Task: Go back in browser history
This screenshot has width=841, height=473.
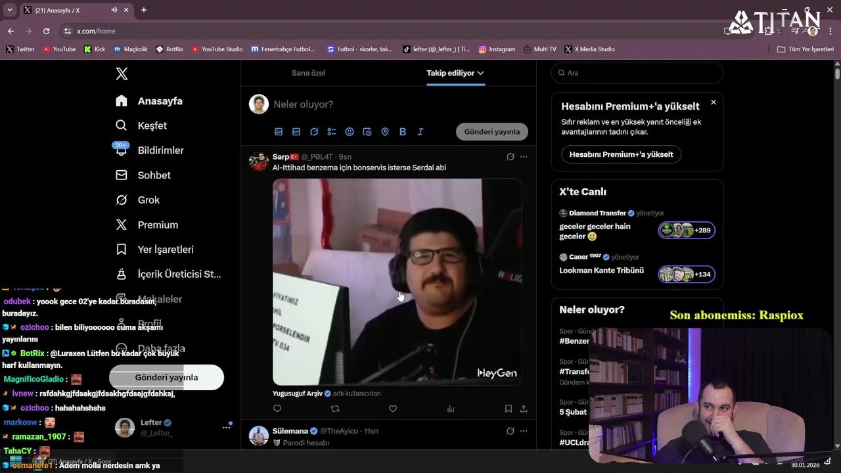Action: click(x=11, y=31)
